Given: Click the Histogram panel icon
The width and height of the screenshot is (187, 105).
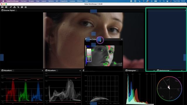Looking at the screenshot, I should 127,71.
